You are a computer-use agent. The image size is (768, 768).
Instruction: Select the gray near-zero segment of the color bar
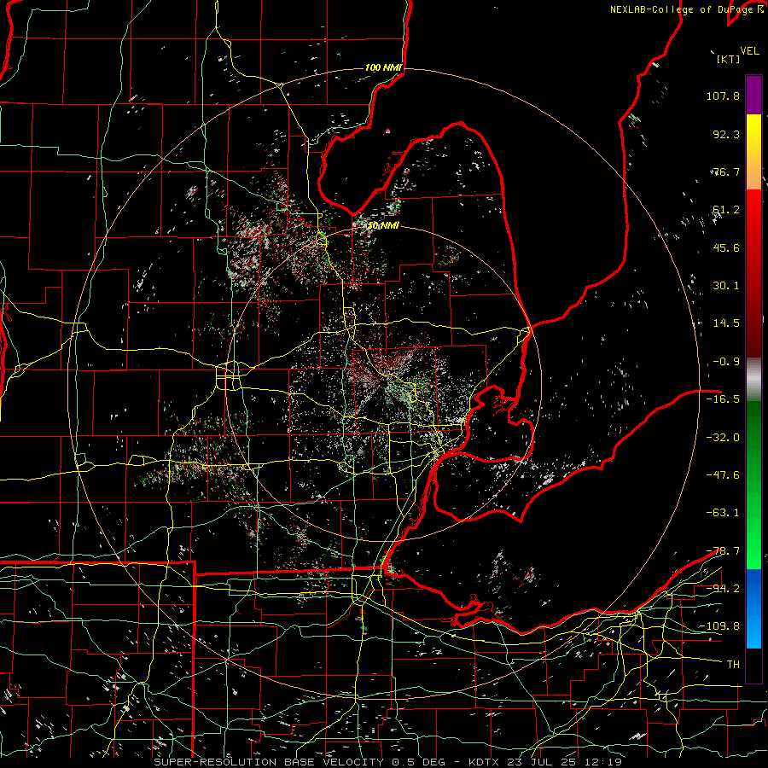pyautogui.click(x=753, y=380)
